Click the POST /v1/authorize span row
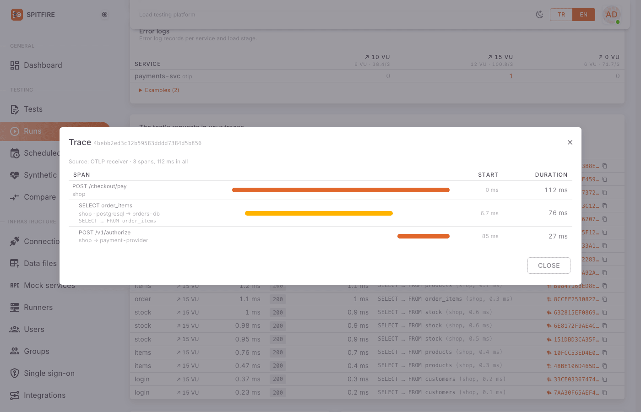This screenshot has height=412, width=641. point(320,236)
